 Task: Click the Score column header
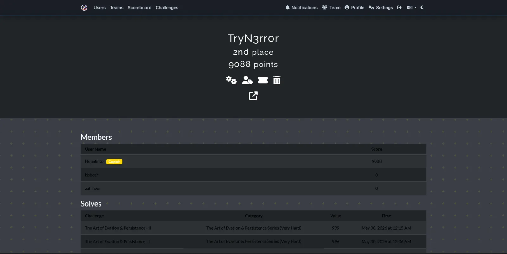376,149
